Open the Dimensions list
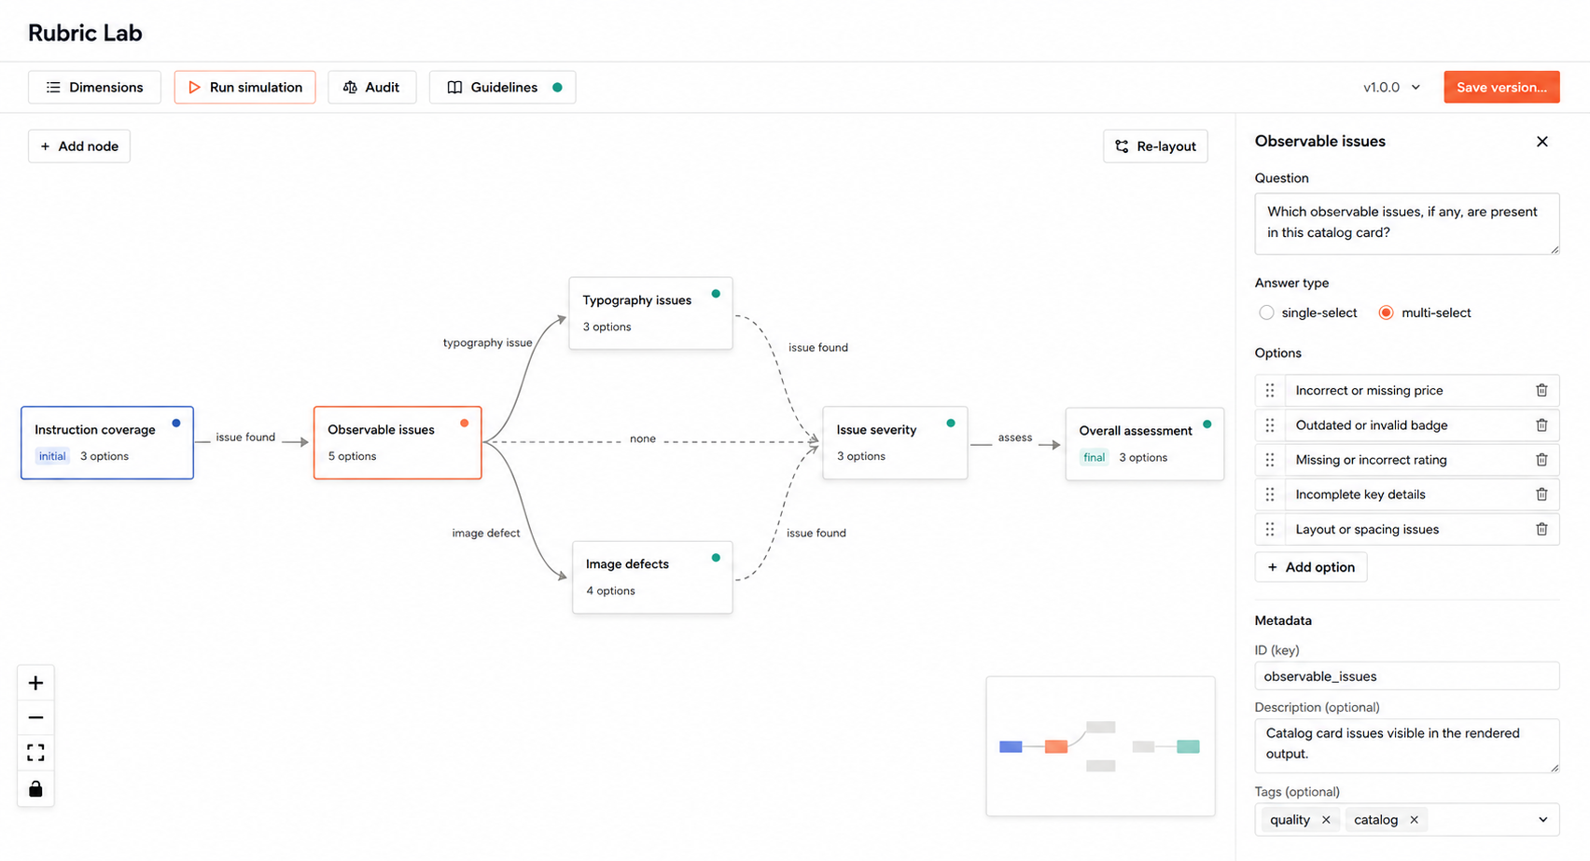This screenshot has height=861, width=1590. tap(94, 87)
